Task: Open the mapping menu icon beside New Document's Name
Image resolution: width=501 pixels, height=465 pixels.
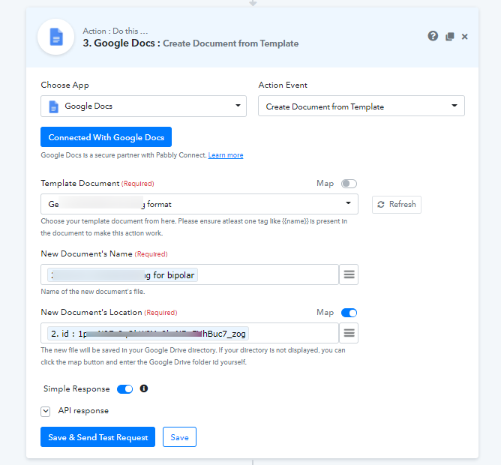Action: [349, 274]
